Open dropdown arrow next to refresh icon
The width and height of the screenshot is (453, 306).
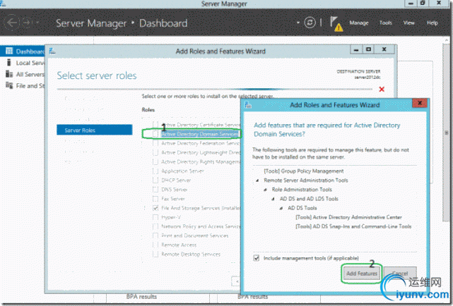pos(298,23)
